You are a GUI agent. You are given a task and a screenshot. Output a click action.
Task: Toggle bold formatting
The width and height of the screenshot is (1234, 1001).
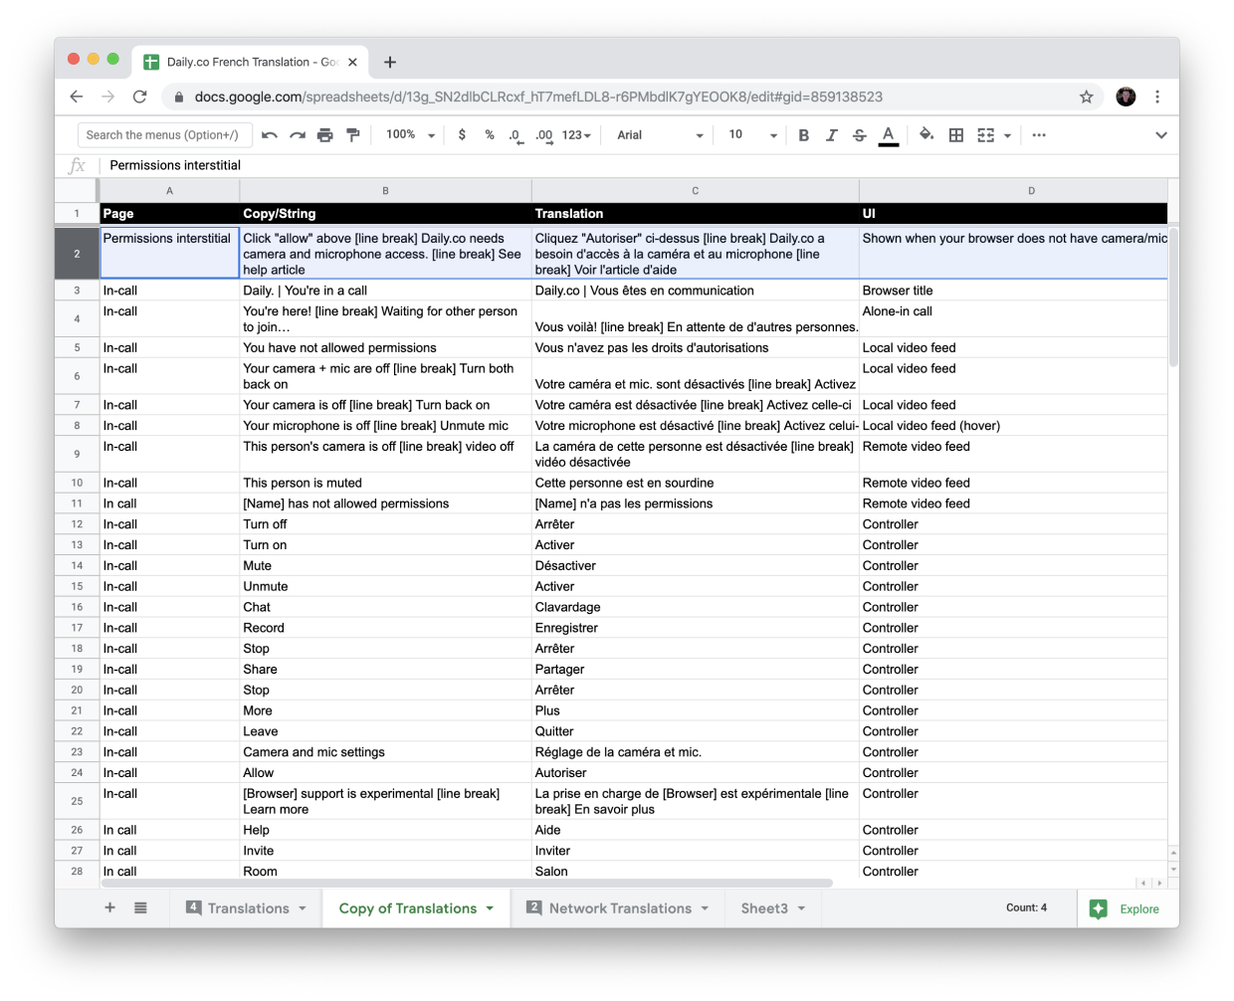804,135
